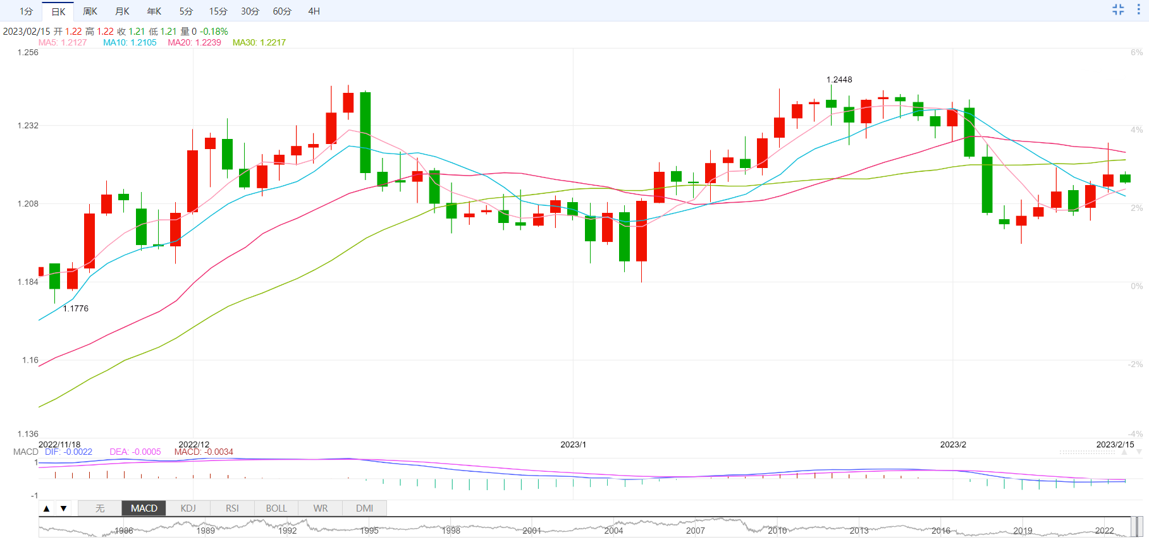The image size is (1149, 559).
Task: Choose the 无 (no indicator) option
Action: pos(100,508)
